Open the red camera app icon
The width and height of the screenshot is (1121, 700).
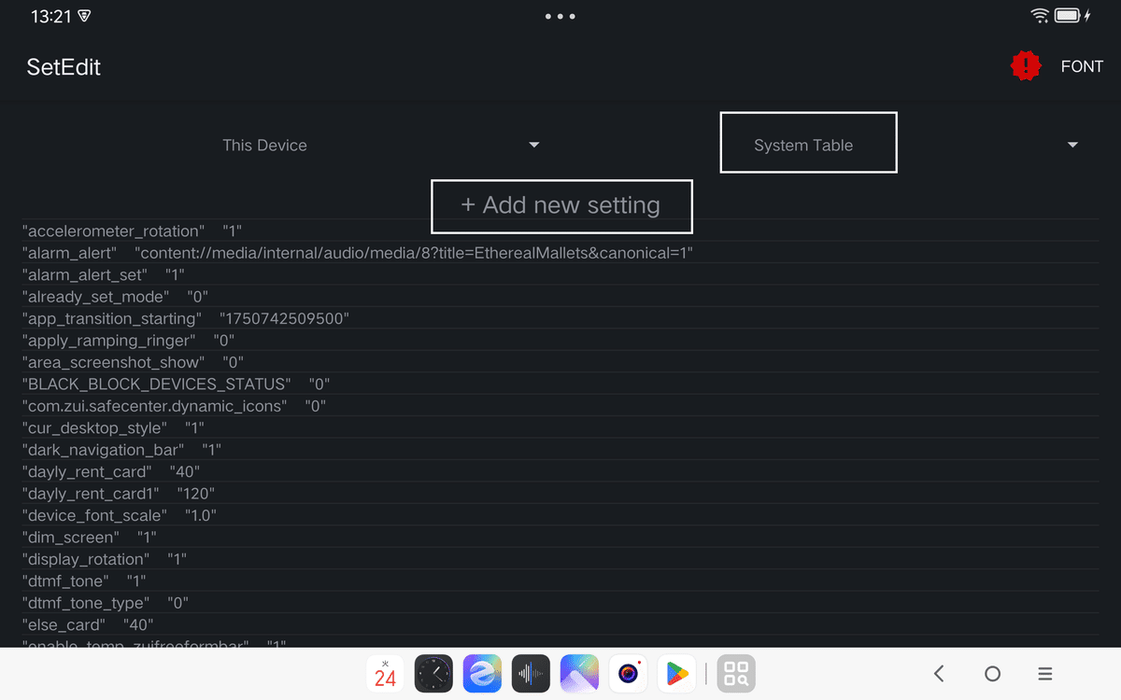tap(628, 673)
